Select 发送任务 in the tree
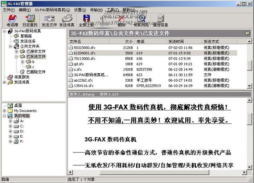This screenshot has width=254, height=183. point(28,41)
